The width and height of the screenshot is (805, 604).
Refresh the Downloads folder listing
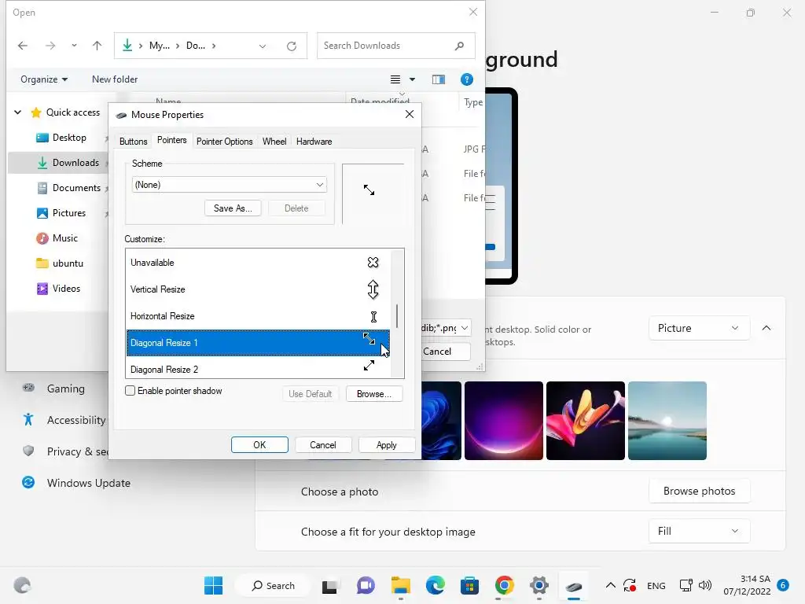pos(292,46)
